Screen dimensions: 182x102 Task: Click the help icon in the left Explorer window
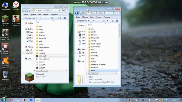(65, 18)
